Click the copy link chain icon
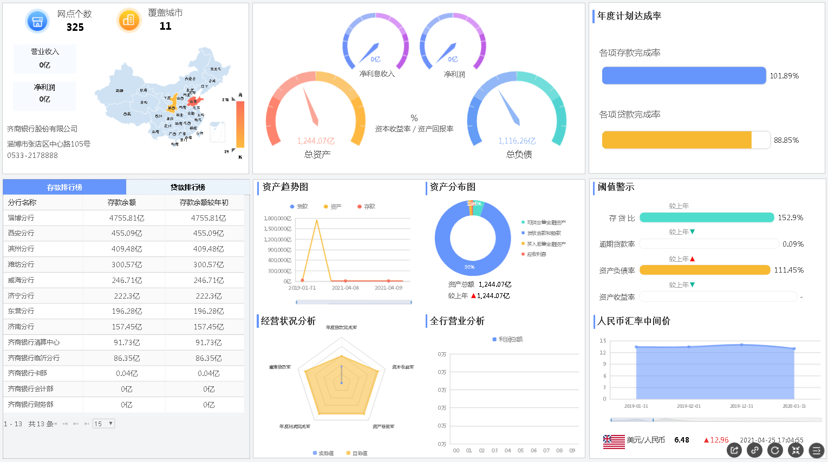 coord(754,450)
